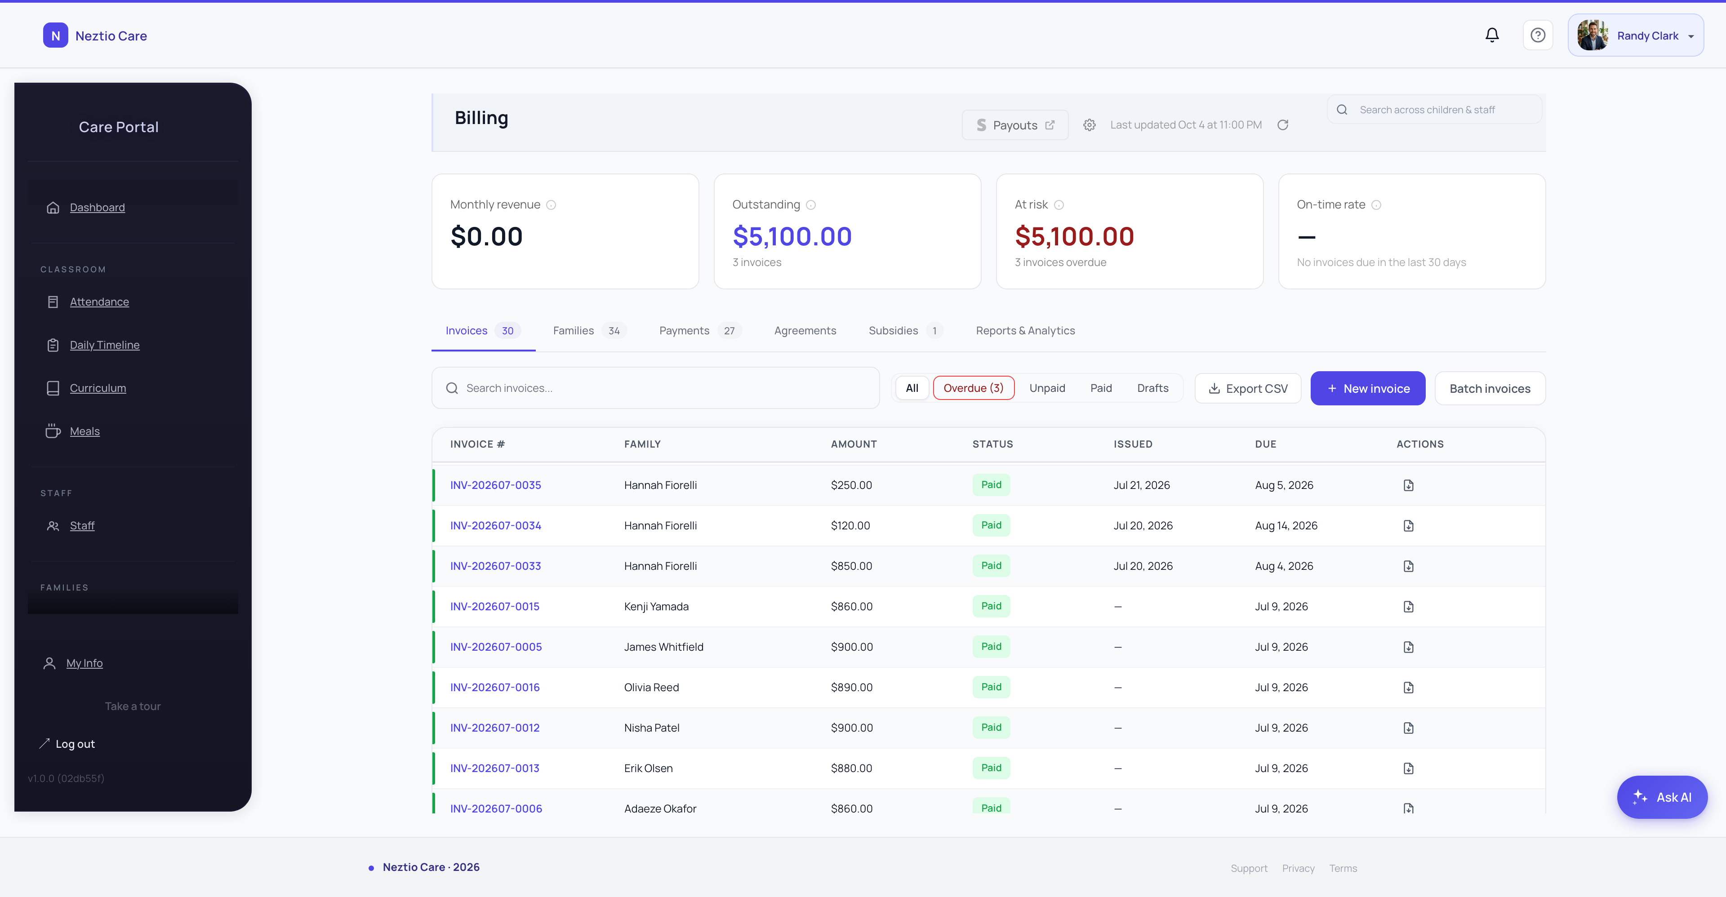Download invoice INV-202607-0012 document icon

pyautogui.click(x=1408, y=728)
